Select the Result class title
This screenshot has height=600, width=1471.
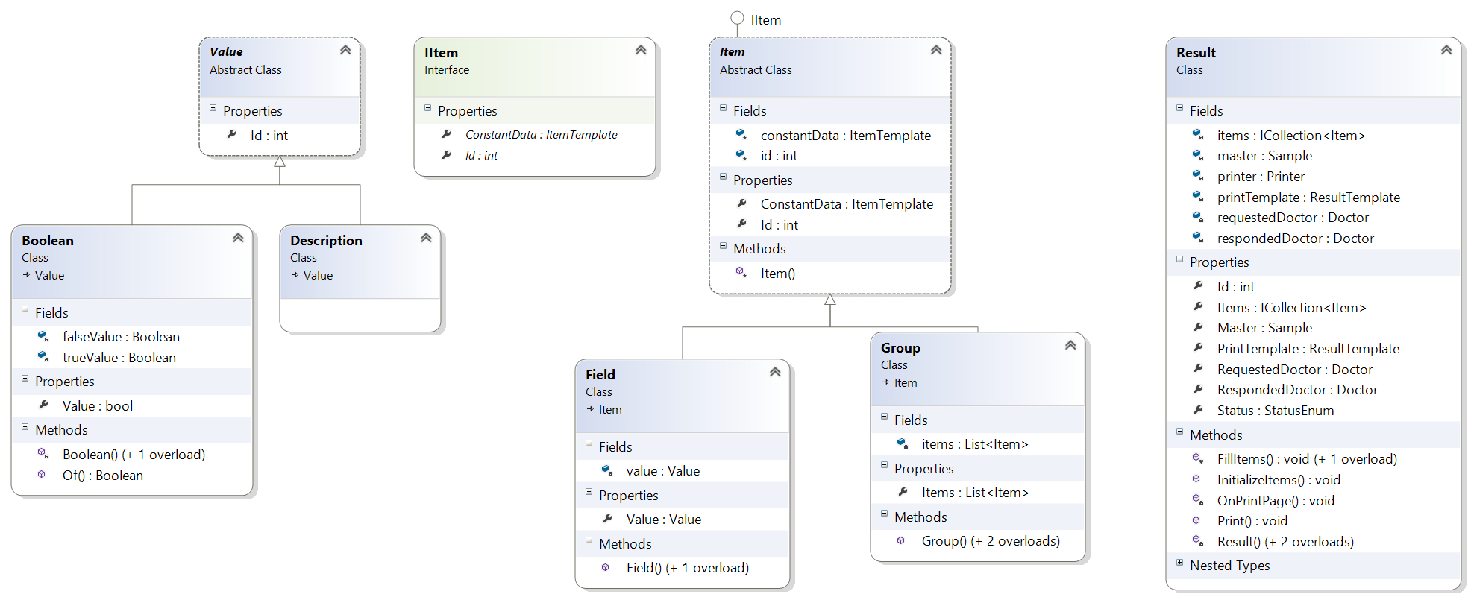click(1196, 53)
